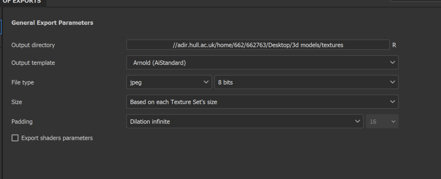
Task: Click the chevron arrow beside jpeg
Action: coord(206,82)
